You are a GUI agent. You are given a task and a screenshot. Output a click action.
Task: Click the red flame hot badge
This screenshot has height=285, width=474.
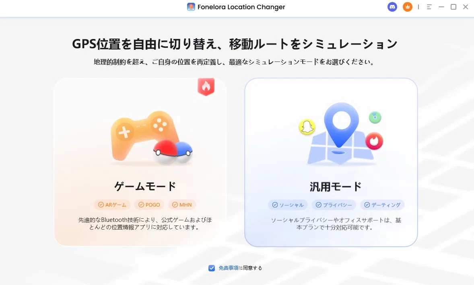pyautogui.click(x=206, y=87)
